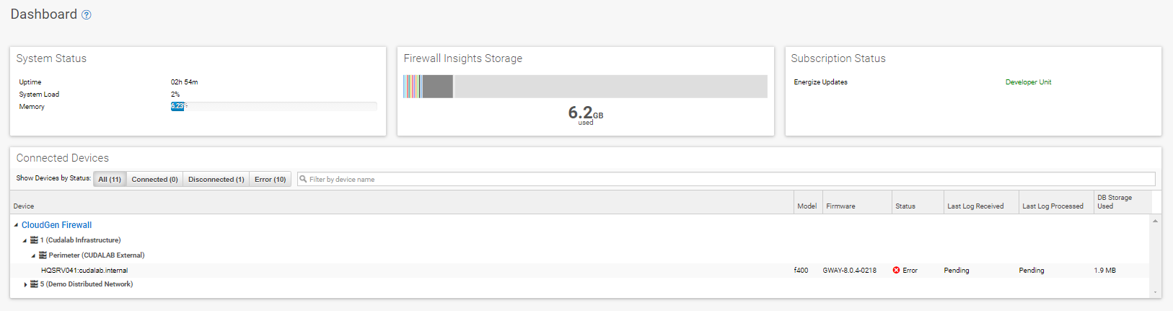Filter devices by Disconnected (1)
The width and height of the screenshot is (1173, 311).
tap(216, 179)
